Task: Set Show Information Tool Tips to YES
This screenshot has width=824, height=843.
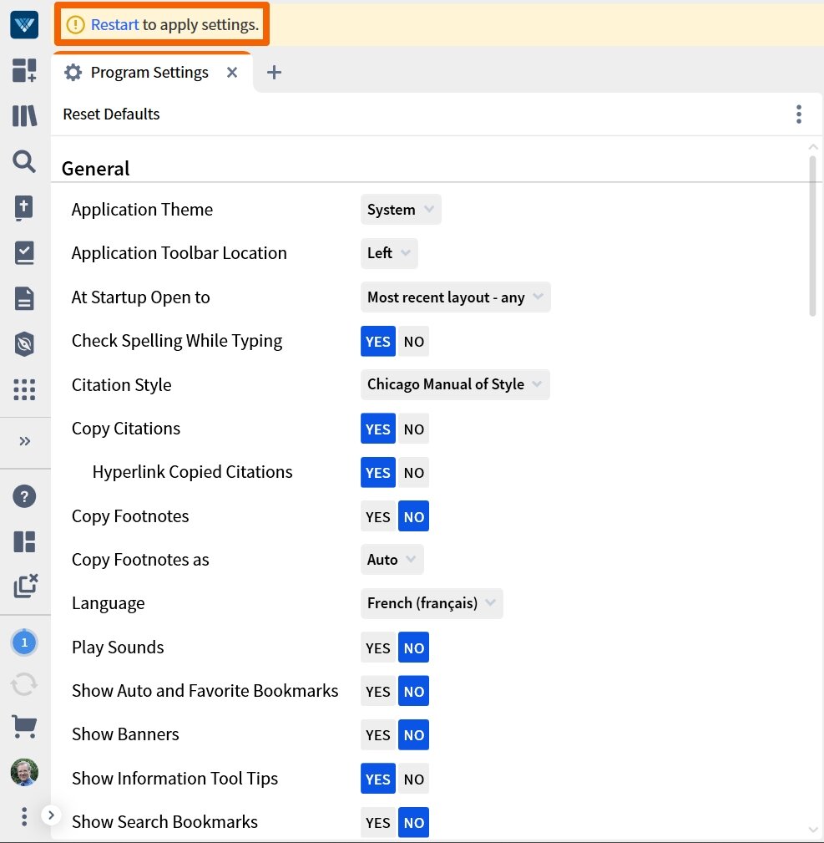Action: 378,779
